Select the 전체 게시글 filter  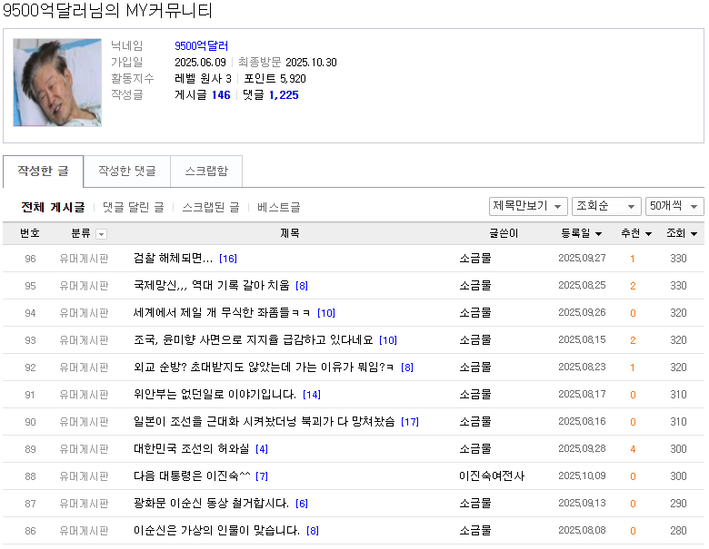pyautogui.click(x=53, y=207)
